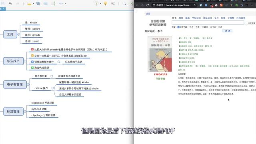
Task: Select the 标注管理 main topic node
Action: 13,111
